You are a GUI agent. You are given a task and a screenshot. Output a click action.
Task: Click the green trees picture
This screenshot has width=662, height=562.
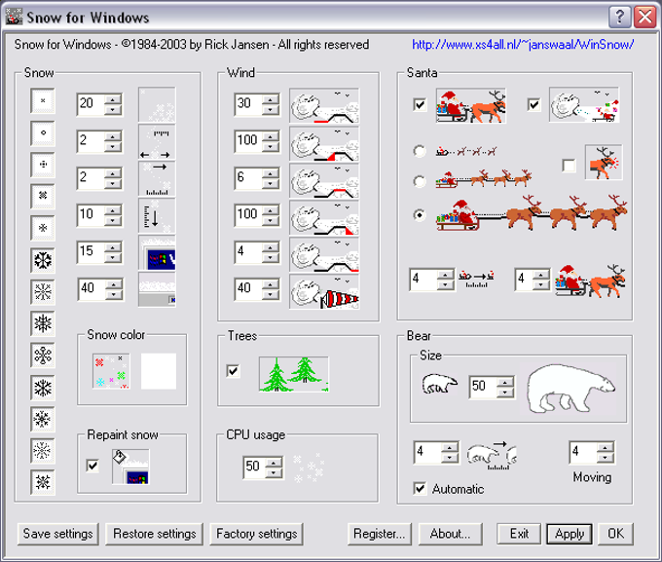[294, 374]
